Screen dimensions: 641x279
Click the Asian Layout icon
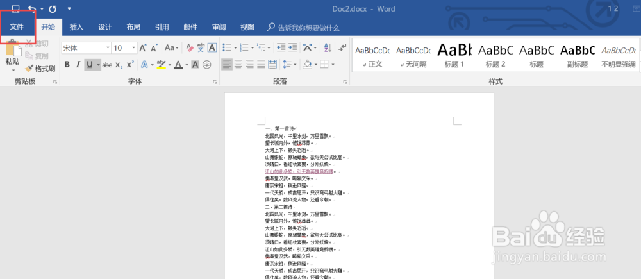pyautogui.click(x=308, y=48)
